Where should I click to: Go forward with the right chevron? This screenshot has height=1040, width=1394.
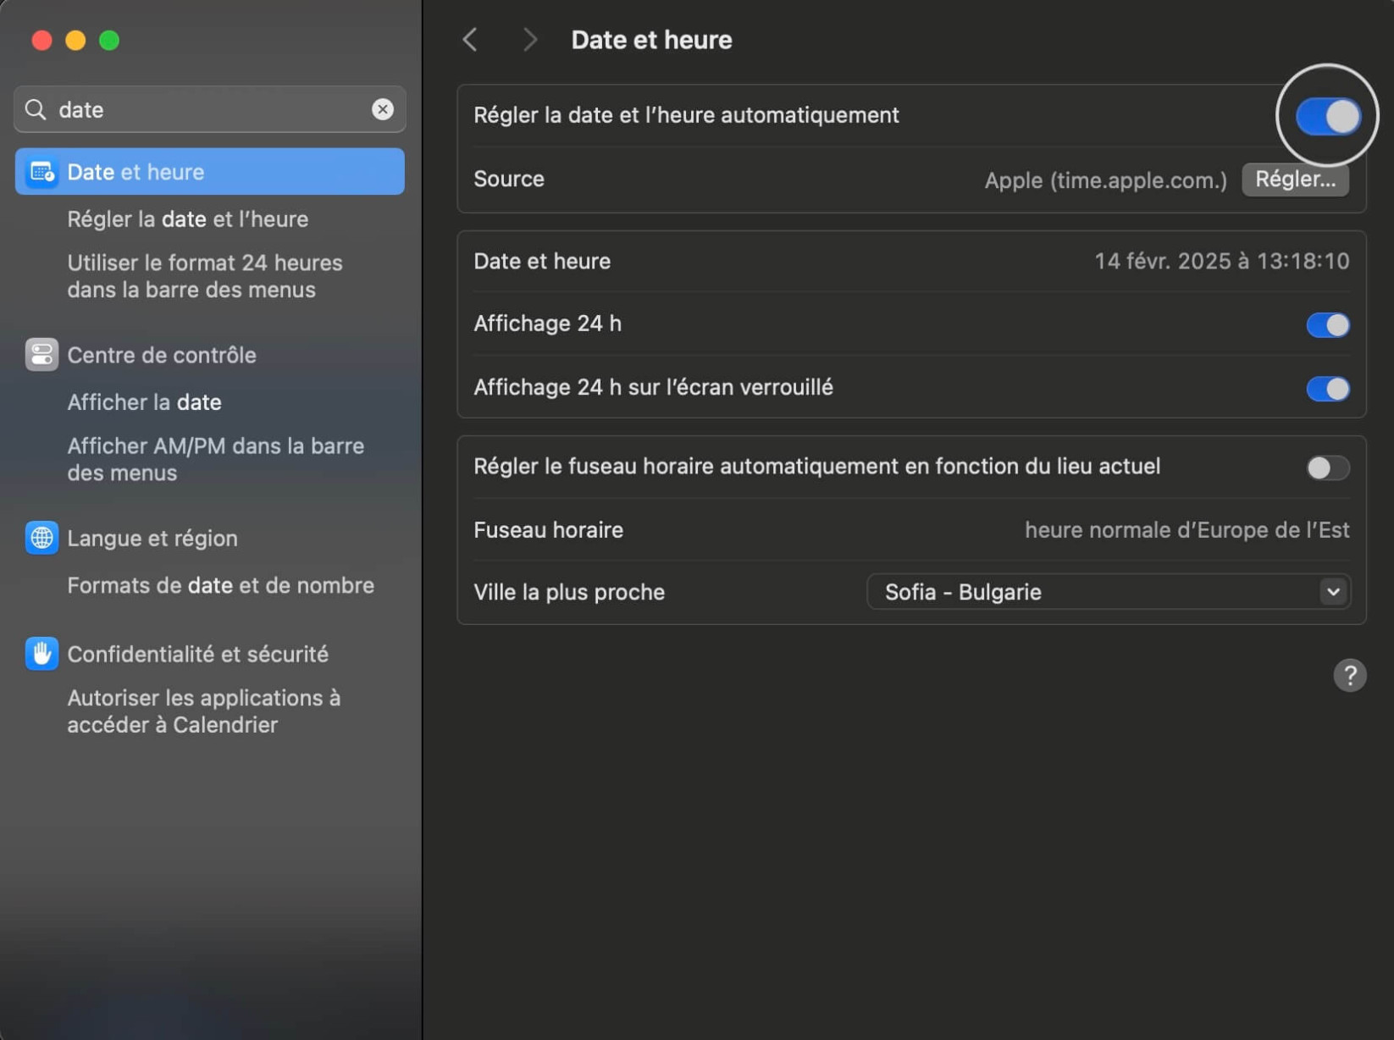click(x=530, y=40)
